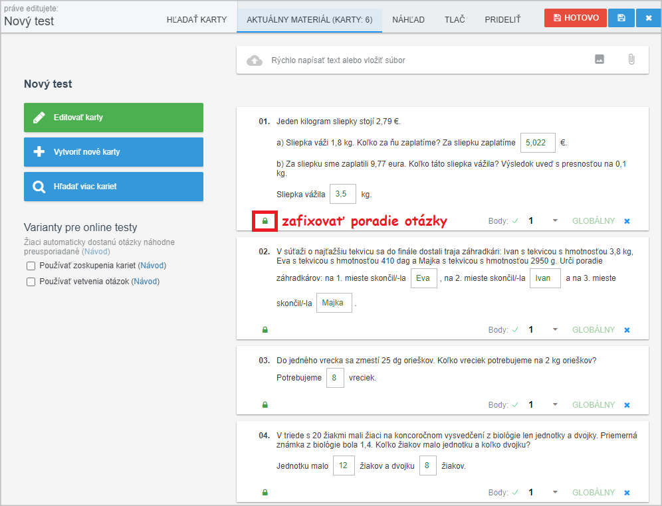Image resolution: width=662 pixels, height=506 pixels.
Task: Click the padlock icon on question 03
Action: pyautogui.click(x=265, y=405)
